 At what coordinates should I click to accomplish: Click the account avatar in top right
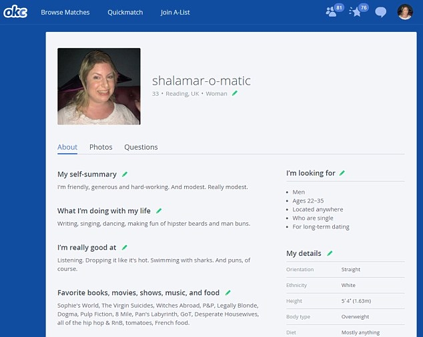pos(405,12)
